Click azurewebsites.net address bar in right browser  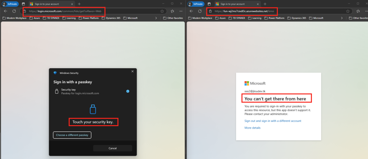[279, 11]
